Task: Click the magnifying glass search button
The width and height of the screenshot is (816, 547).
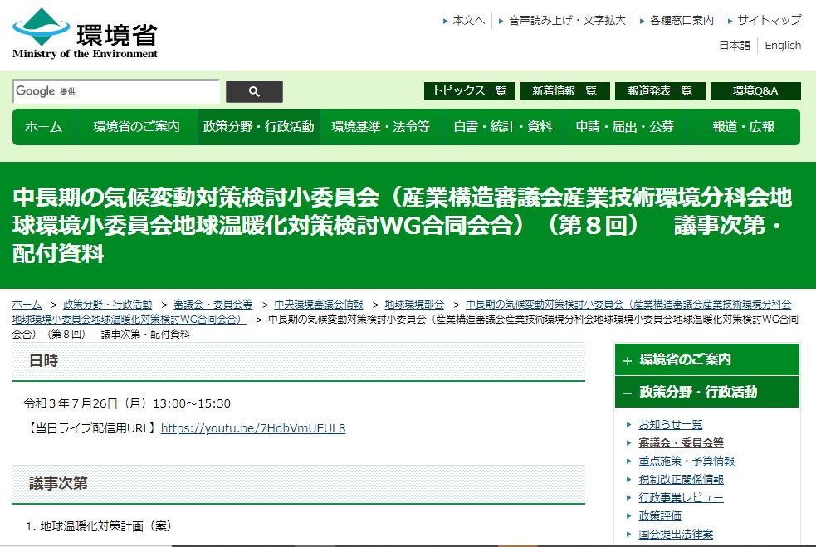Action: 254,91
